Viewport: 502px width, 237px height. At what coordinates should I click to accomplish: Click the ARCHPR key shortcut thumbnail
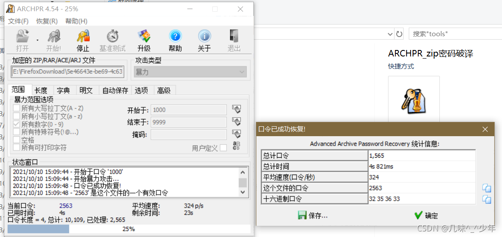pyautogui.click(x=414, y=100)
